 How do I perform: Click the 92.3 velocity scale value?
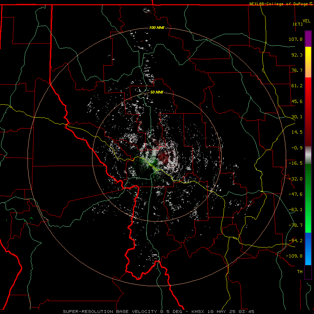pyautogui.click(x=297, y=55)
